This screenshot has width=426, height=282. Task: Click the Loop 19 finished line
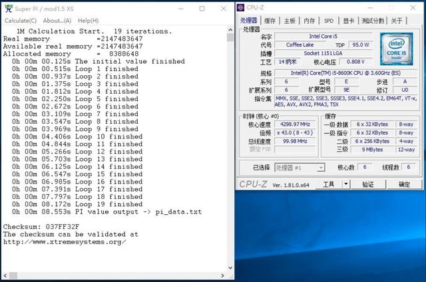[x=77, y=204]
